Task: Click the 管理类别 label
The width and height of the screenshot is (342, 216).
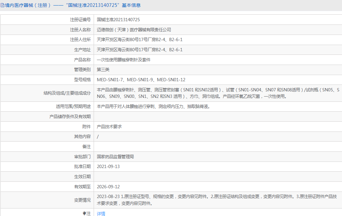Action: (x=82, y=69)
